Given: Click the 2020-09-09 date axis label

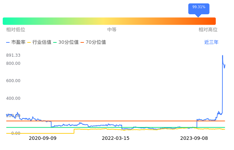Looking at the screenshot, I should point(43,138).
